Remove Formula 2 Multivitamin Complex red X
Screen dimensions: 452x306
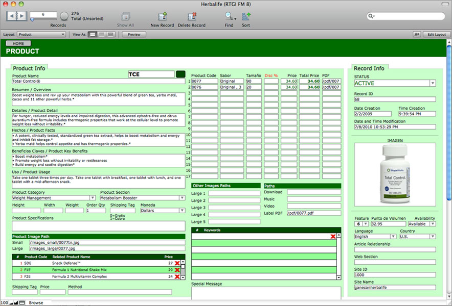point(177,276)
